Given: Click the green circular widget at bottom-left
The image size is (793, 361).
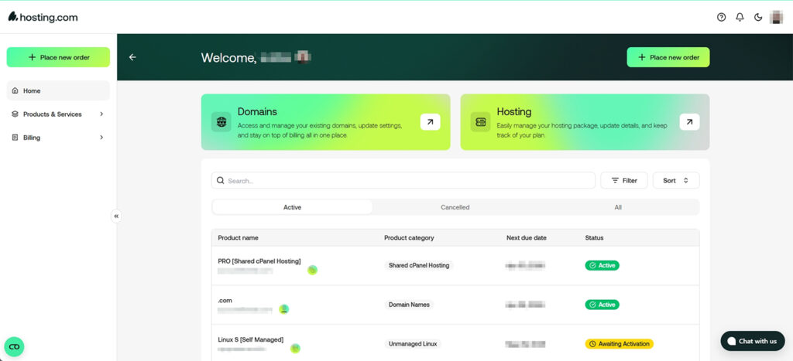Looking at the screenshot, I should (14, 346).
